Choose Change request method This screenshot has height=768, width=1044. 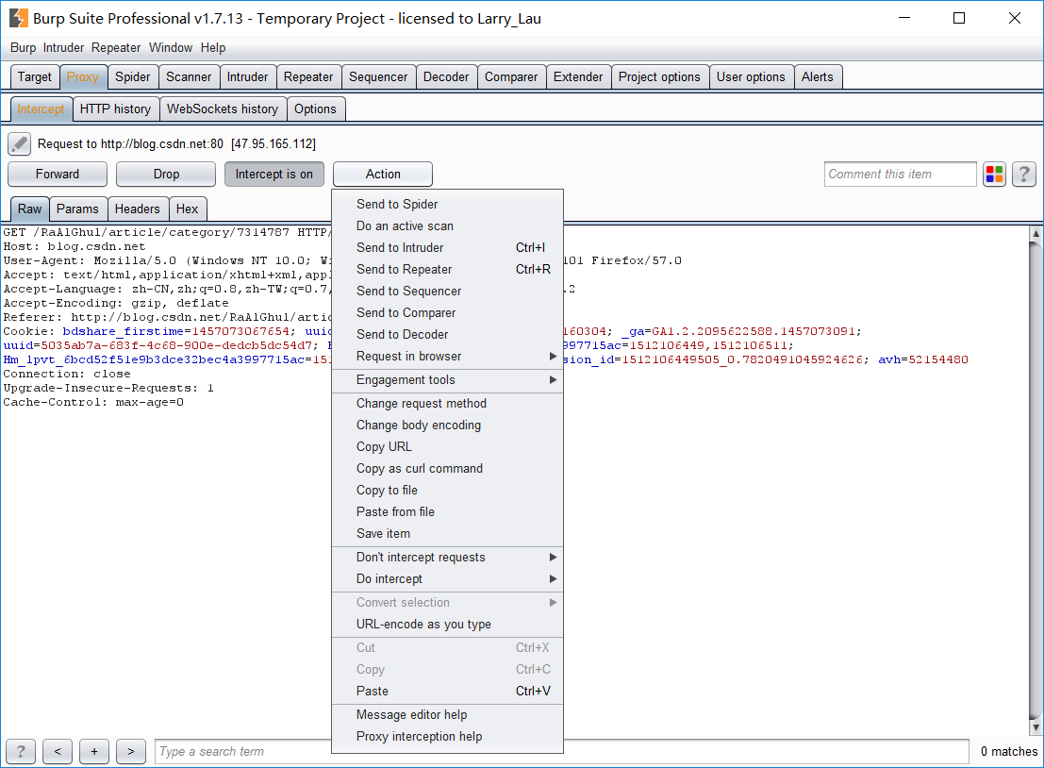click(x=447, y=403)
